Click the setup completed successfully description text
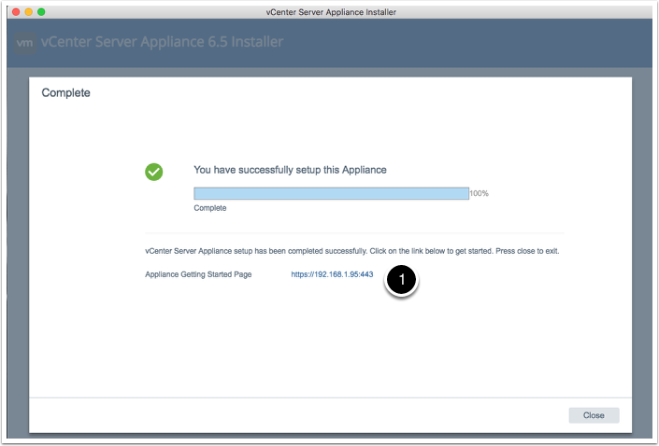 click(x=351, y=252)
